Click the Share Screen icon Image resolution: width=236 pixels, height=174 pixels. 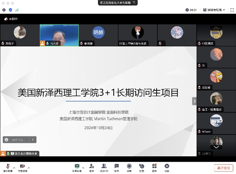pos(77,166)
